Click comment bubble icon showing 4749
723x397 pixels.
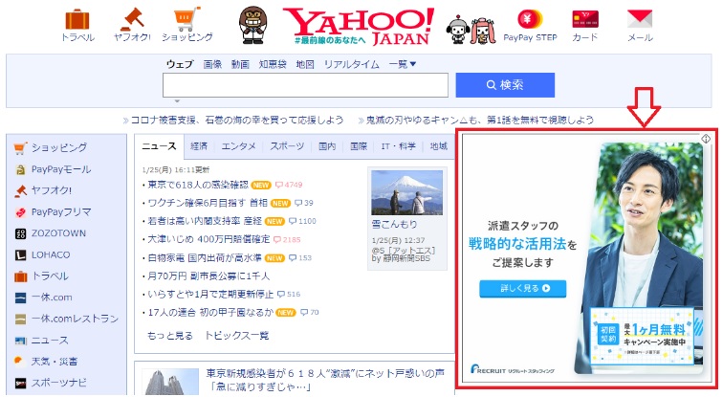[x=278, y=185]
